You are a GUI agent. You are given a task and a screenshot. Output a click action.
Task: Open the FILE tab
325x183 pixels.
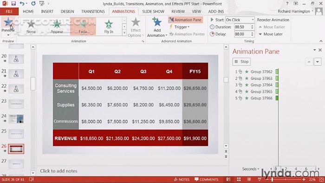9,12
